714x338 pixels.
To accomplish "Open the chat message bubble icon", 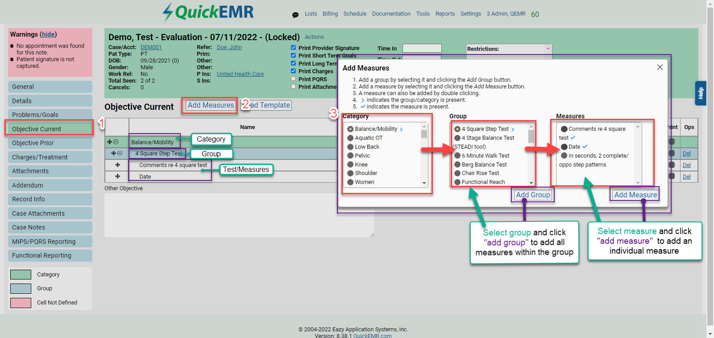I will tap(295, 15).
